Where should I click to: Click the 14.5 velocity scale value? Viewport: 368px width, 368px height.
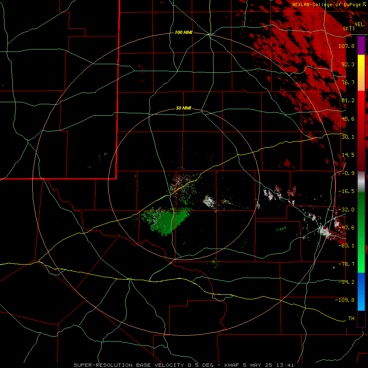pos(348,155)
